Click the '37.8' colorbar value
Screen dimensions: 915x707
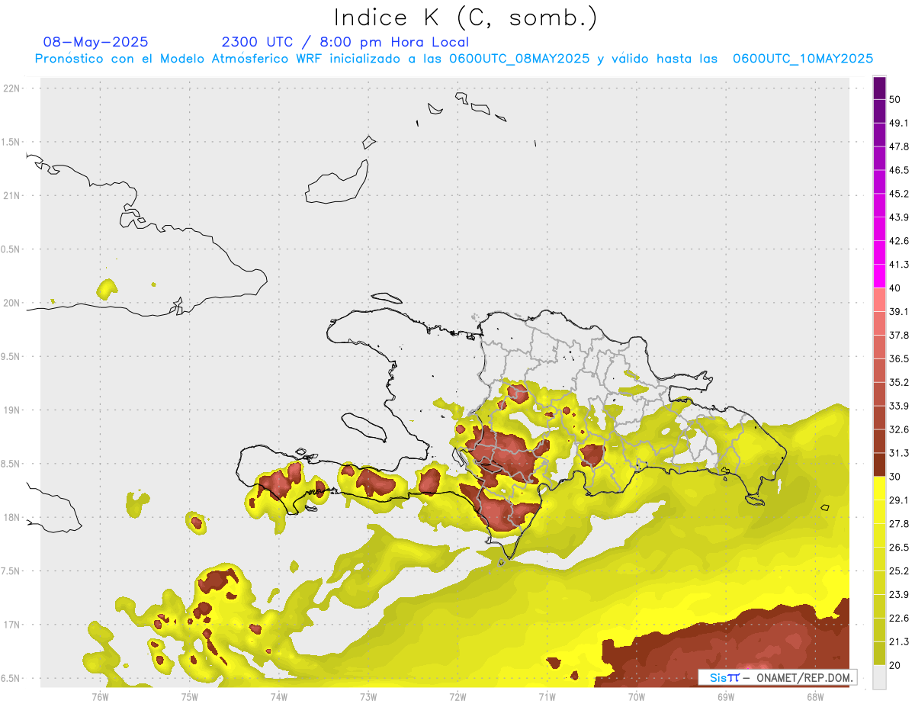tap(899, 335)
